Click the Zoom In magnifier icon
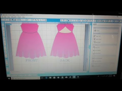 pos(36,20)
